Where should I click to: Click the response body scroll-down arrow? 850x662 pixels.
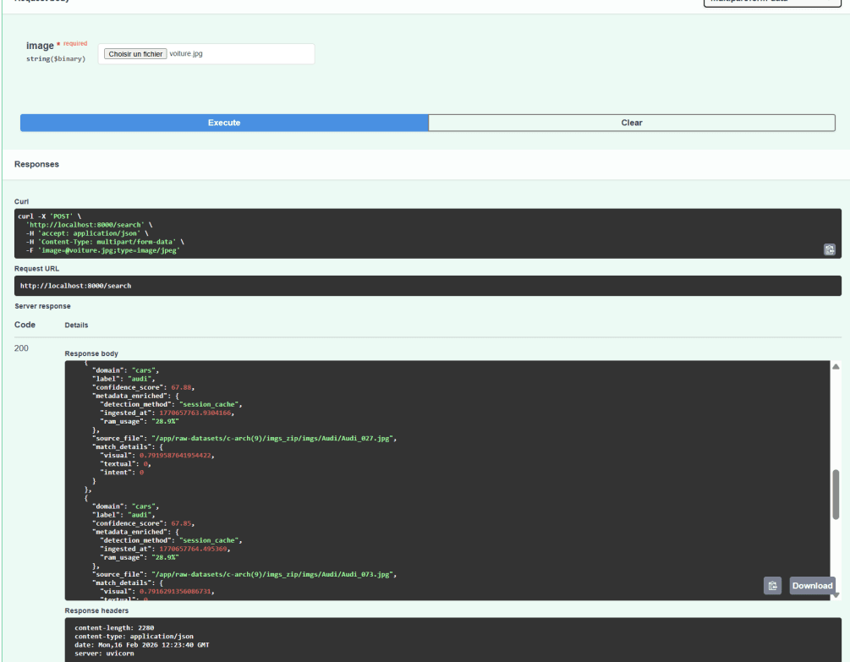pyautogui.click(x=836, y=594)
